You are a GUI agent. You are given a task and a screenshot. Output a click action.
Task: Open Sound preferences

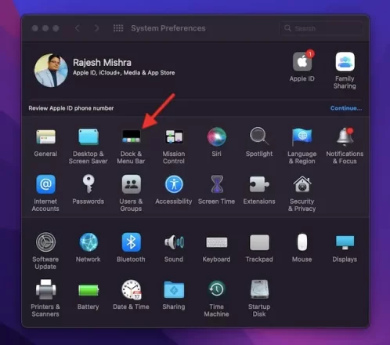point(174,242)
